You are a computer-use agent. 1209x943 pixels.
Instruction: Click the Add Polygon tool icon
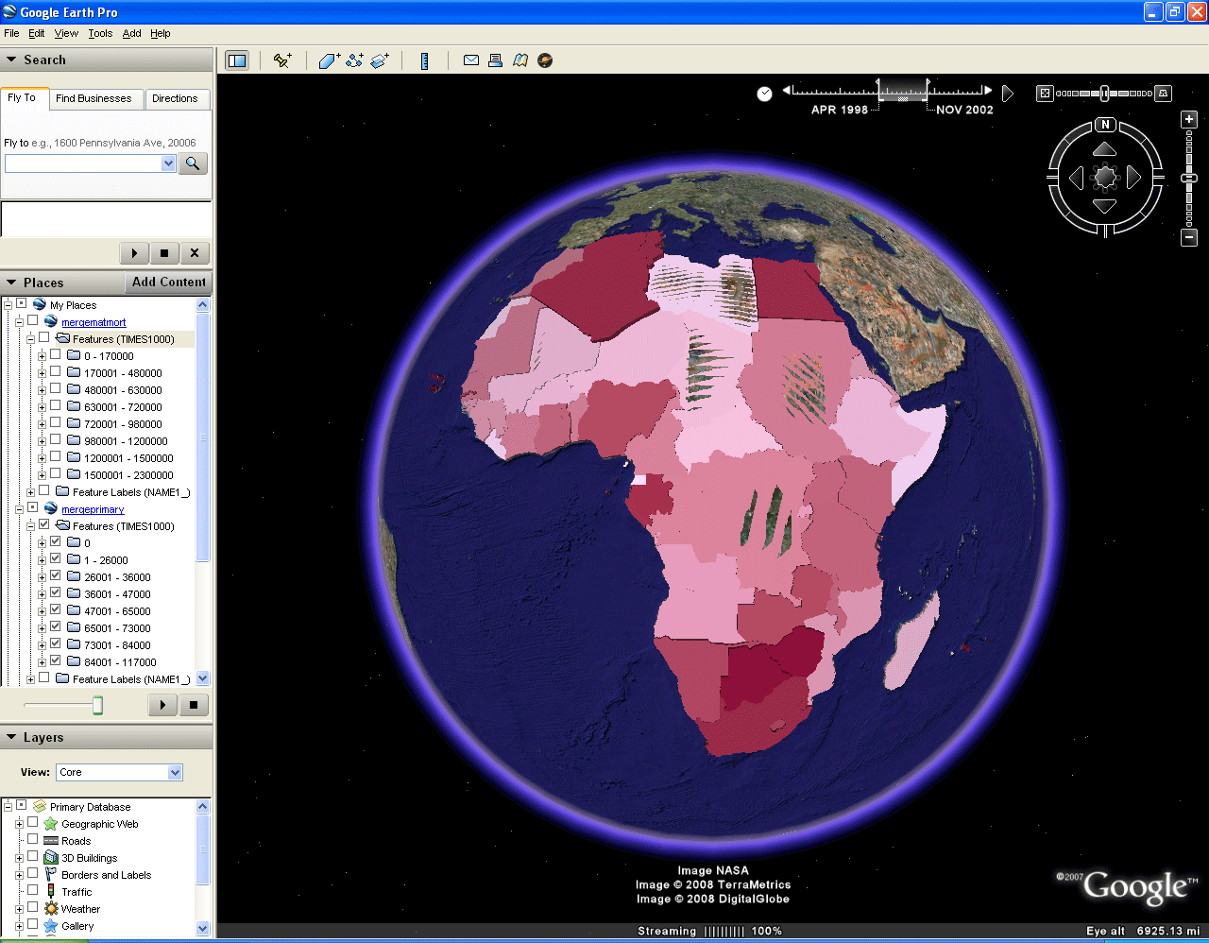pos(329,60)
